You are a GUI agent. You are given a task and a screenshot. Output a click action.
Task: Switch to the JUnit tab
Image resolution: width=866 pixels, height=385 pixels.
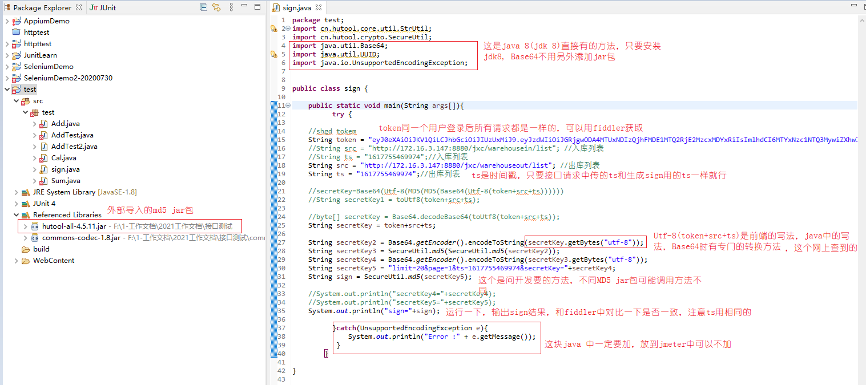[103, 7]
